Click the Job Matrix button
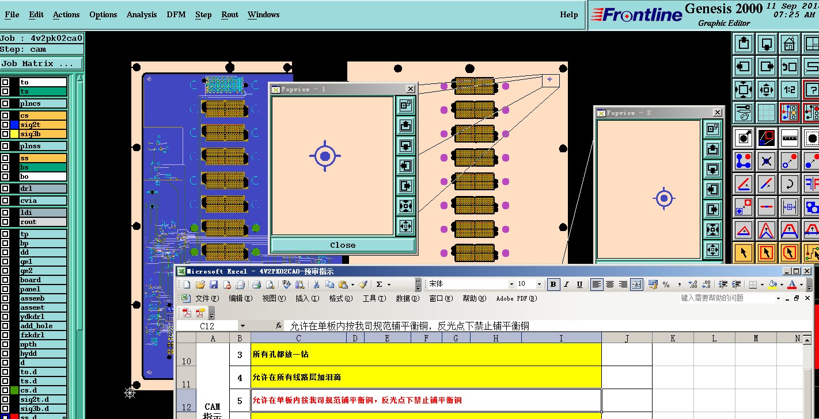 [x=41, y=64]
